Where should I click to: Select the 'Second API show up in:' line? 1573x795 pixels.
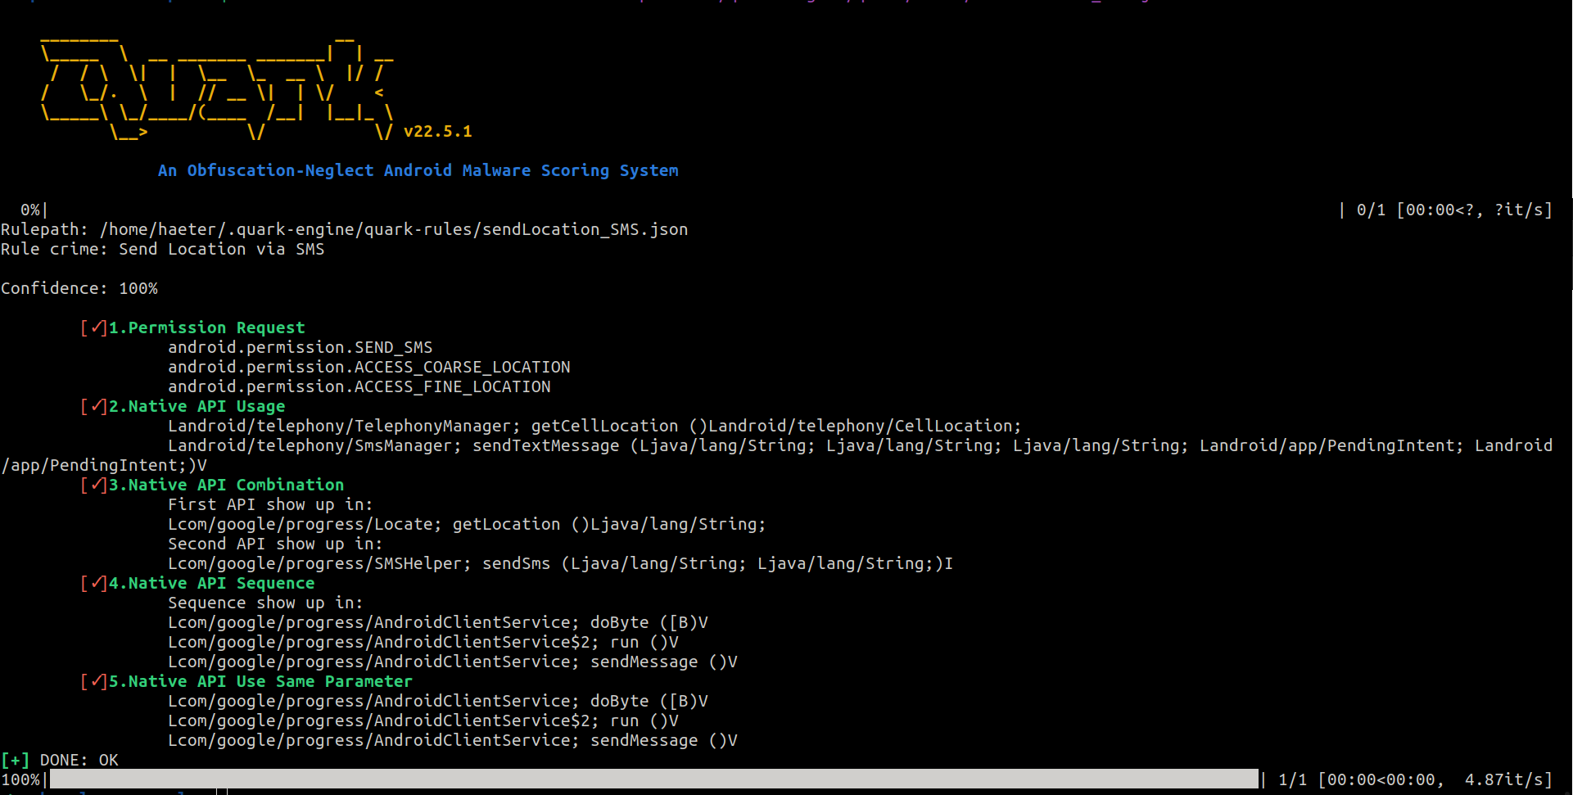[x=276, y=544]
